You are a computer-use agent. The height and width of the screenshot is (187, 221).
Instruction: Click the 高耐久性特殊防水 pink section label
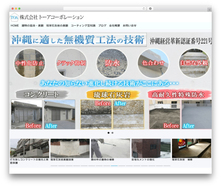(x=179, y=95)
